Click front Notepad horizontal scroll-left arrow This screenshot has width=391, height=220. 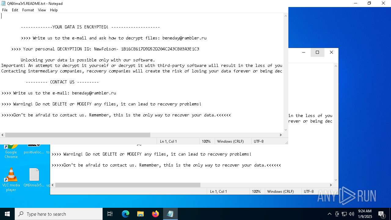point(2,135)
